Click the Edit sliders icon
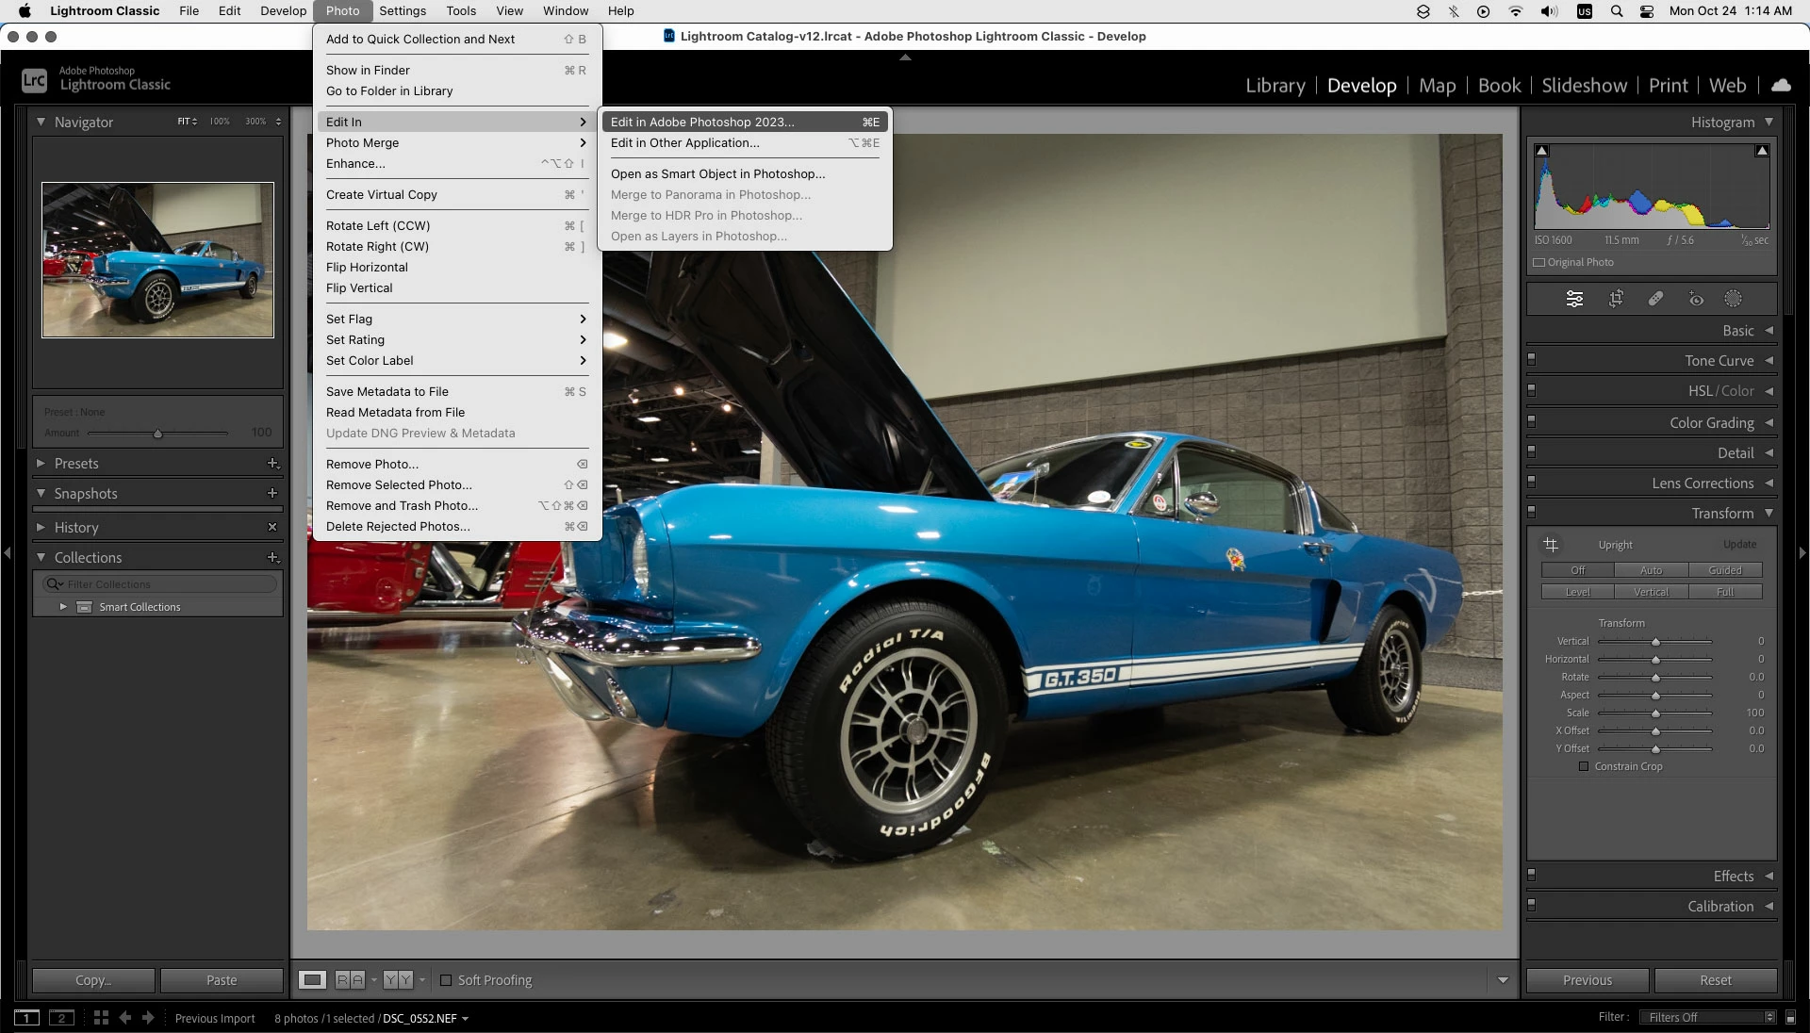This screenshot has height=1033, width=1810. click(x=1574, y=299)
